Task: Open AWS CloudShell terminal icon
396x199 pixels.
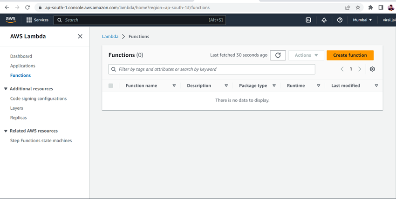Action: click(308, 20)
